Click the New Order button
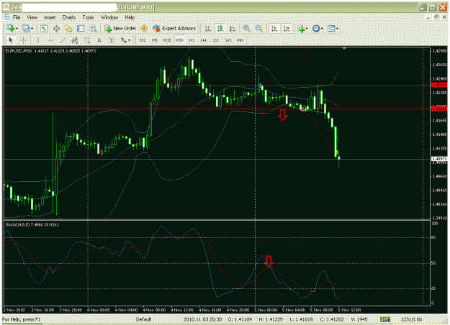450x325 pixels. tap(120, 28)
